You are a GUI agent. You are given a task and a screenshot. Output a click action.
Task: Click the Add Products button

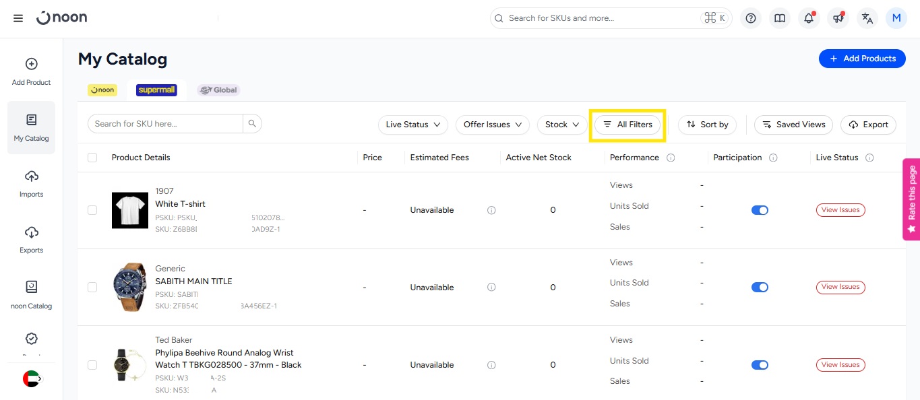click(x=862, y=59)
